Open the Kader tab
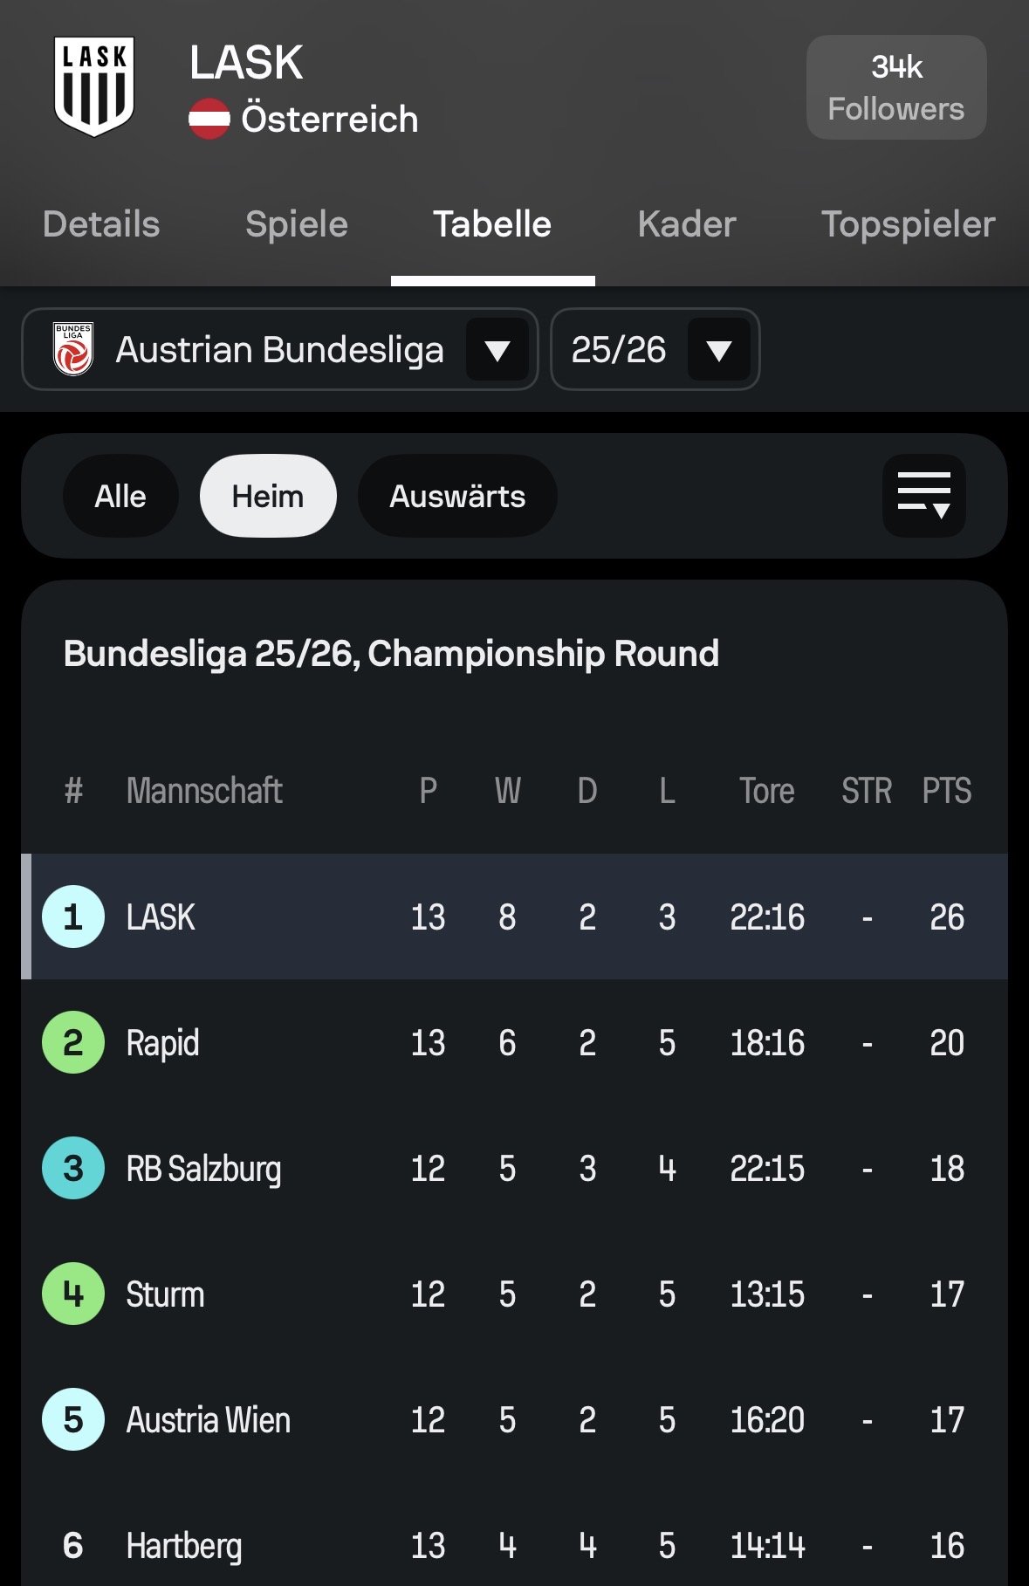Viewport: 1029px width, 1586px height. pyautogui.click(x=687, y=224)
